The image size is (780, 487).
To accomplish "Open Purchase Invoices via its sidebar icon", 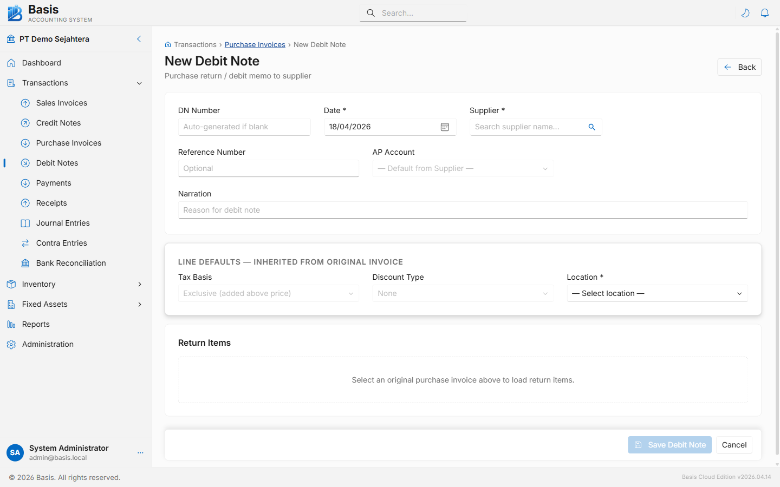I will coord(25,143).
